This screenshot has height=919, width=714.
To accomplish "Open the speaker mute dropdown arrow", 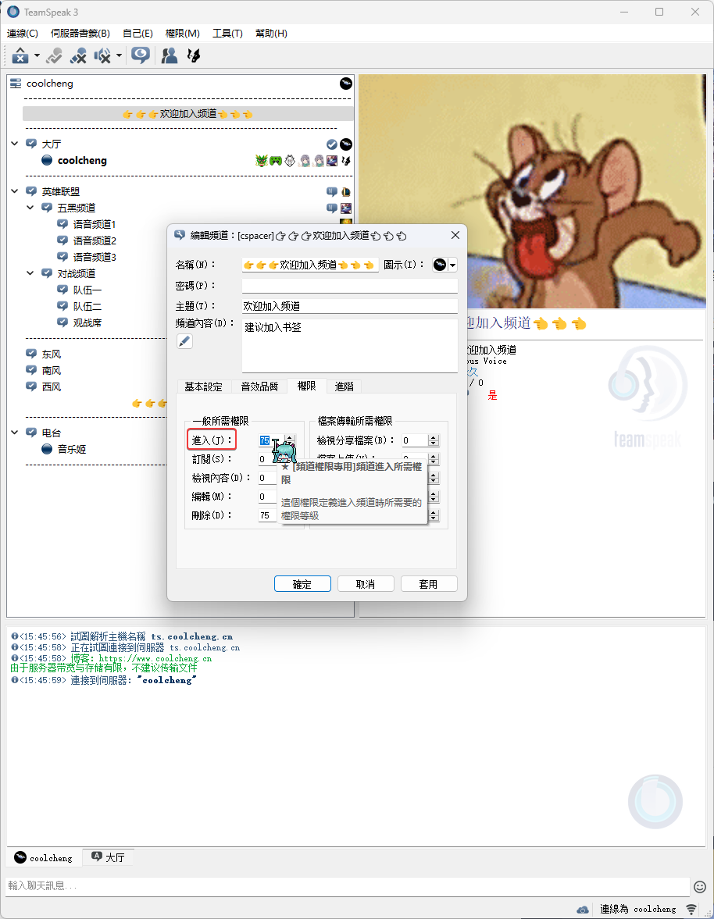I will pos(119,55).
